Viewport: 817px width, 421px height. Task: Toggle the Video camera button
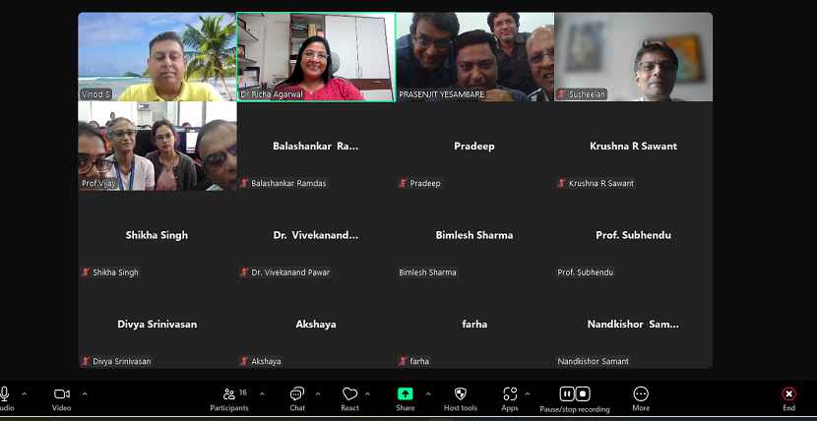[61, 393]
